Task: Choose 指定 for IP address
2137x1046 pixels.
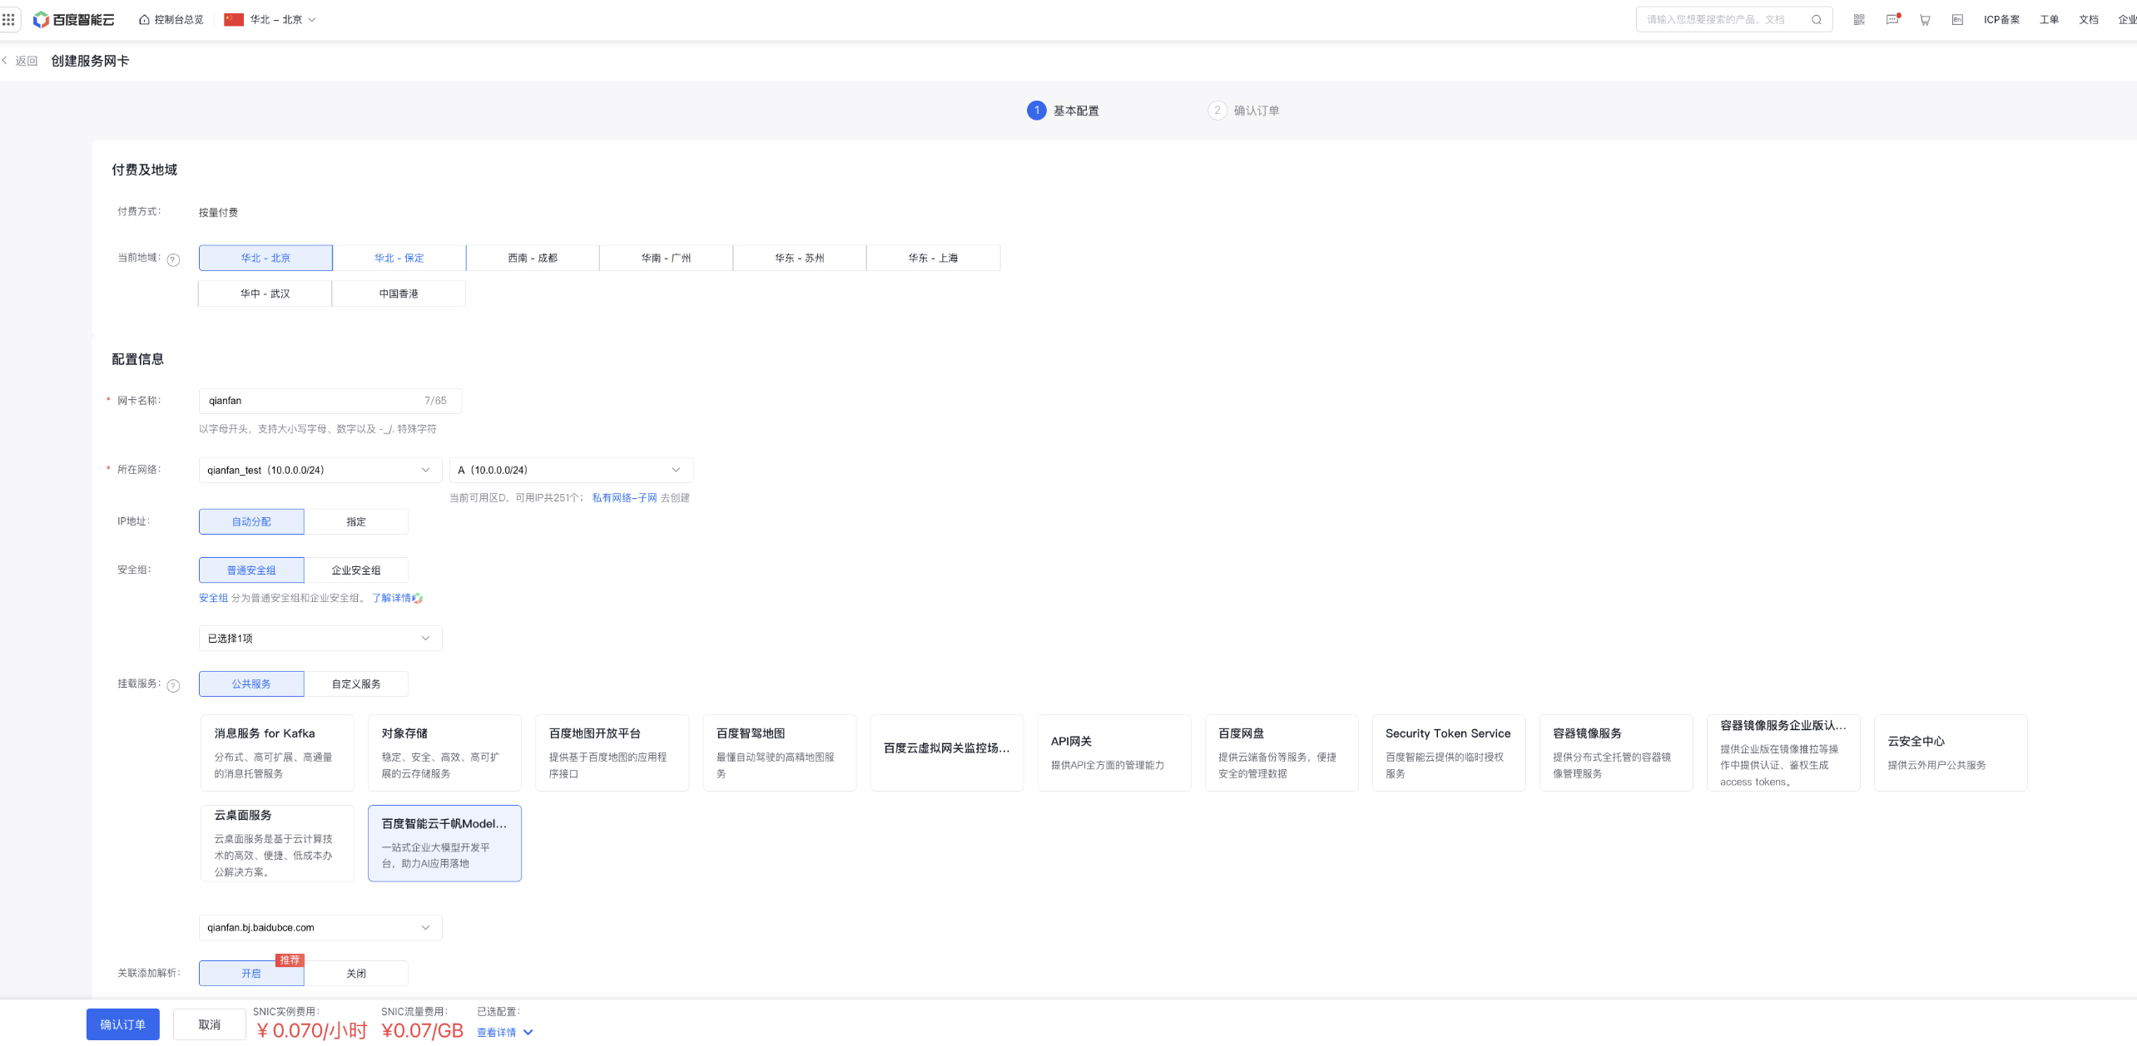Action: pos(356,521)
